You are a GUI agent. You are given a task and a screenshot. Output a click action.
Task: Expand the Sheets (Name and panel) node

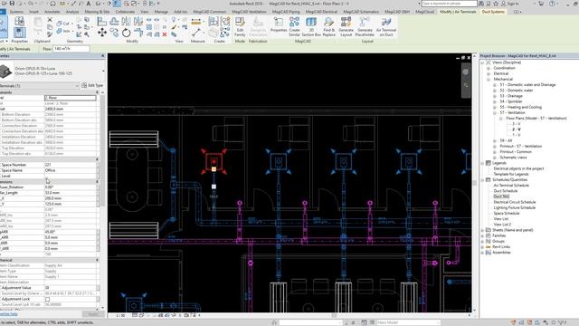[x=482, y=230]
